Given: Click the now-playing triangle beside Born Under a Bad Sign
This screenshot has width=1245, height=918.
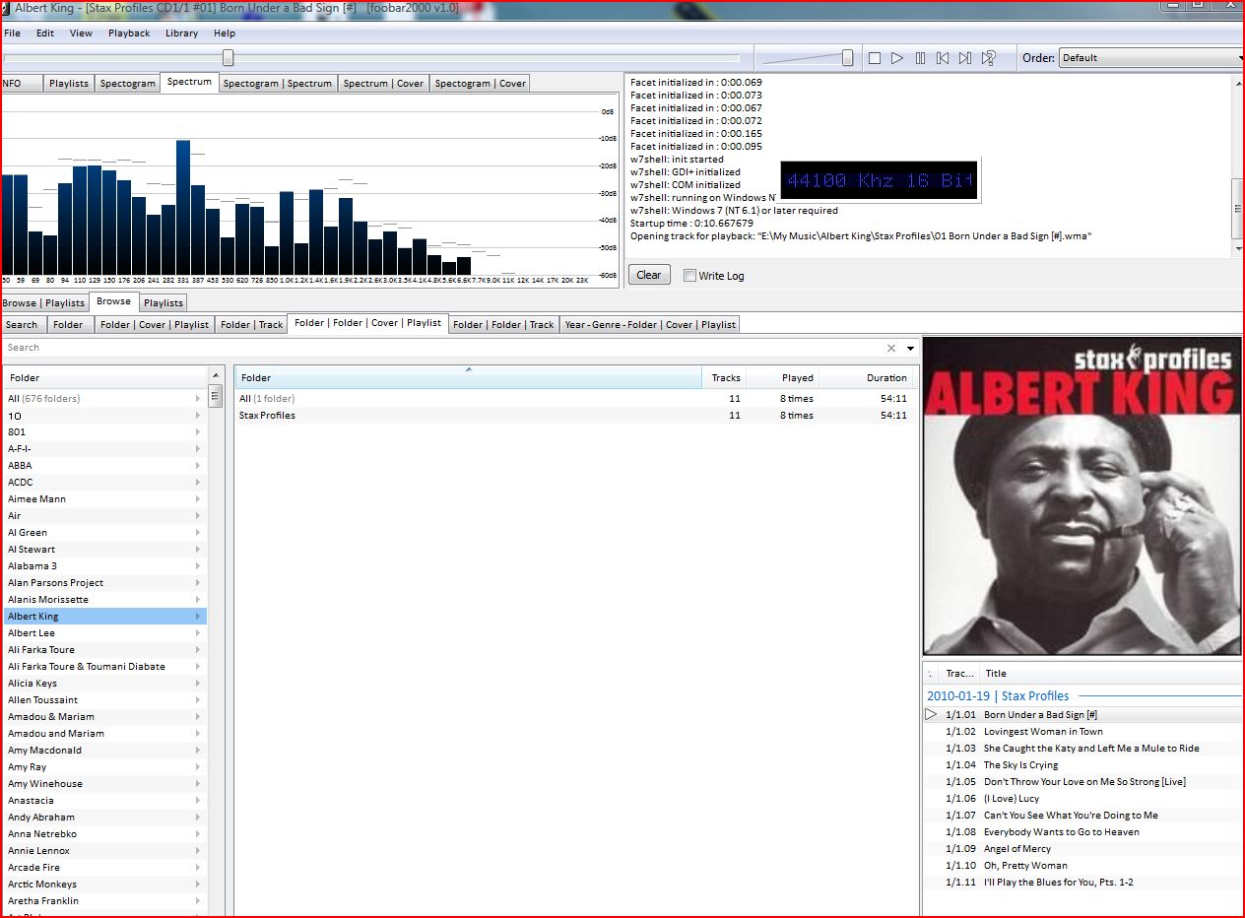Looking at the screenshot, I should pyautogui.click(x=931, y=715).
